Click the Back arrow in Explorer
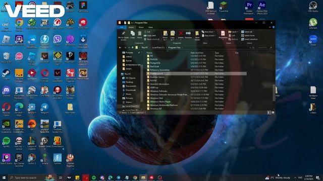Screen dimensions: 323x181 (120, 48)
